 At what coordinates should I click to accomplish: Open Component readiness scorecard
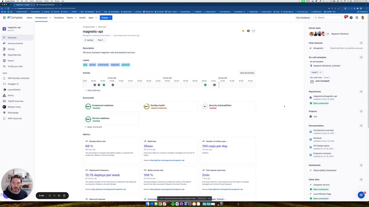[x=111, y=107]
